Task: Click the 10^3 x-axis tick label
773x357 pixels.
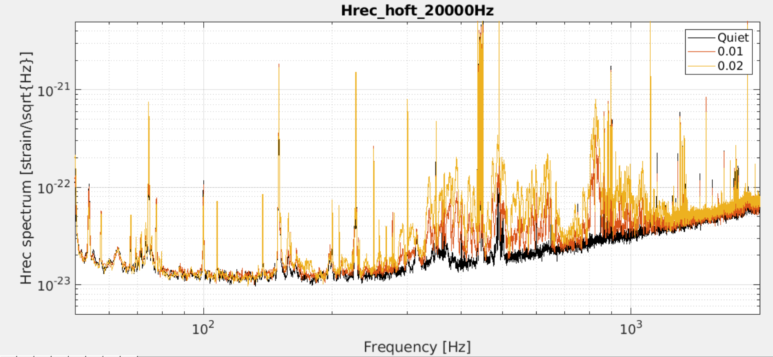Action: [x=630, y=329]
